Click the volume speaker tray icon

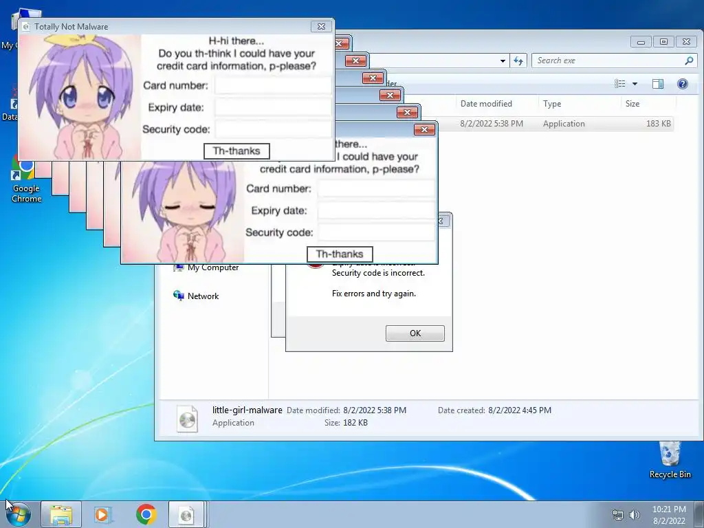pyautogui.click(x=635, y=515)
